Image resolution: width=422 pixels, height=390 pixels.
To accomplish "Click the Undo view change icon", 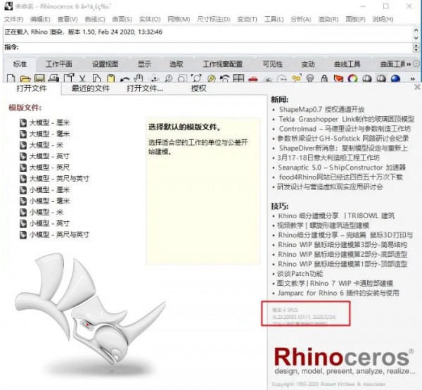I will pos(225,79).
